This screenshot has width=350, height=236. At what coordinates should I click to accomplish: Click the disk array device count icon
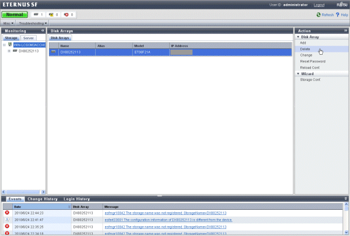point(36,15)
